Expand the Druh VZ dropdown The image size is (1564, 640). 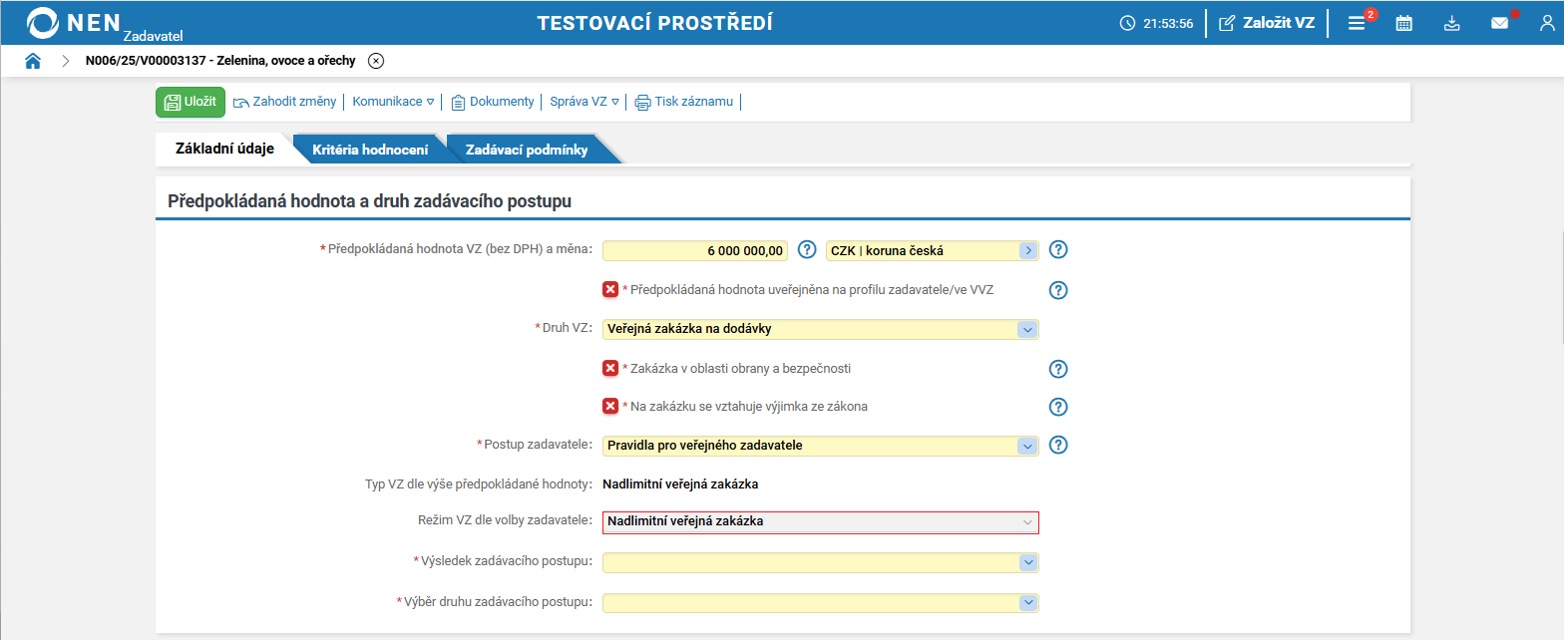tap(1026, 329)
